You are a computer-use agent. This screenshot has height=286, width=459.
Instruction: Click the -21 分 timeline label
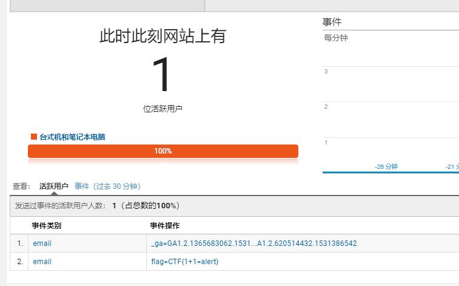tap(452, 166)
